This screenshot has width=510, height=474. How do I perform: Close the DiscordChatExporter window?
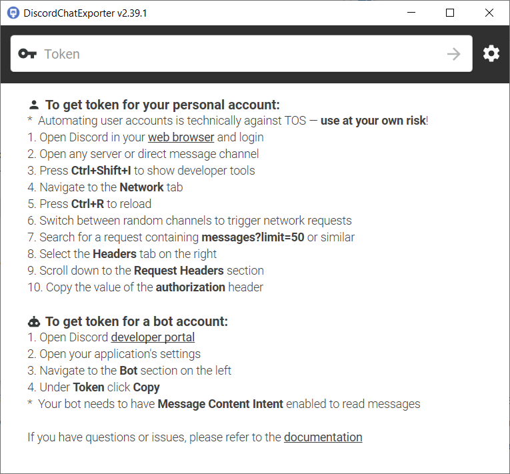487,13
